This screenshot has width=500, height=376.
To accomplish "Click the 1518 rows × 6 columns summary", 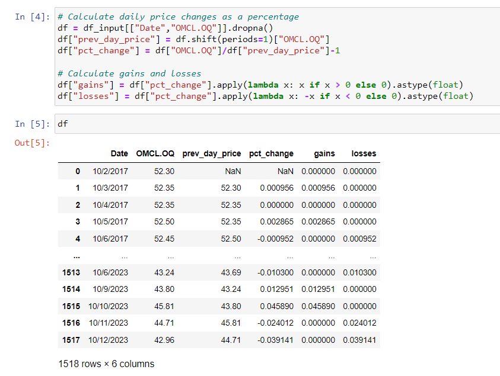I will click(x=106, y=364).
